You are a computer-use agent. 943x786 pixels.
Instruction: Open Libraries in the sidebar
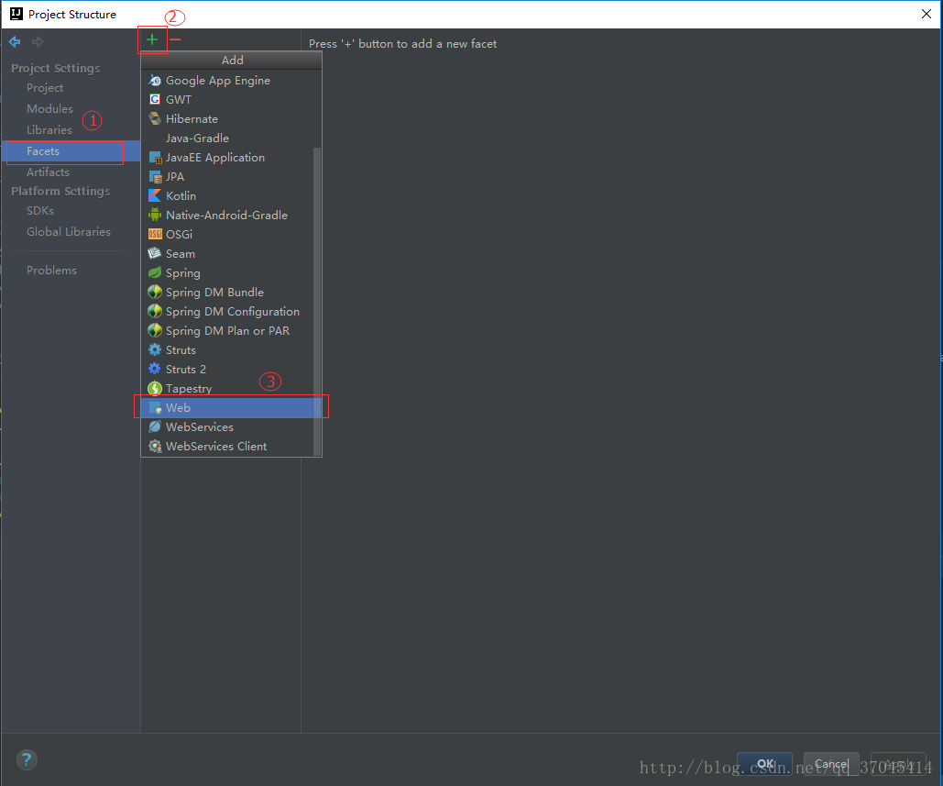click(49, 130)
